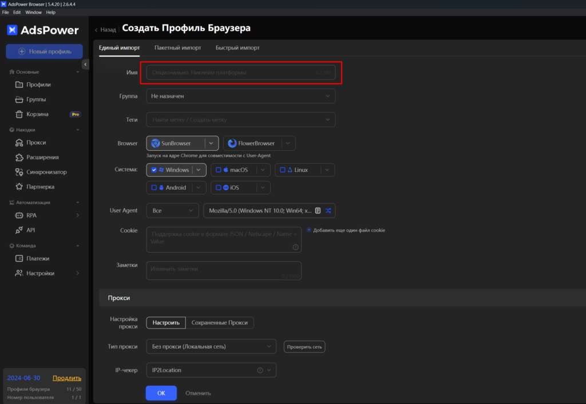586x404 pixels.
Task: Click the 'Продлить' renewal link
Action: [67, 378]
